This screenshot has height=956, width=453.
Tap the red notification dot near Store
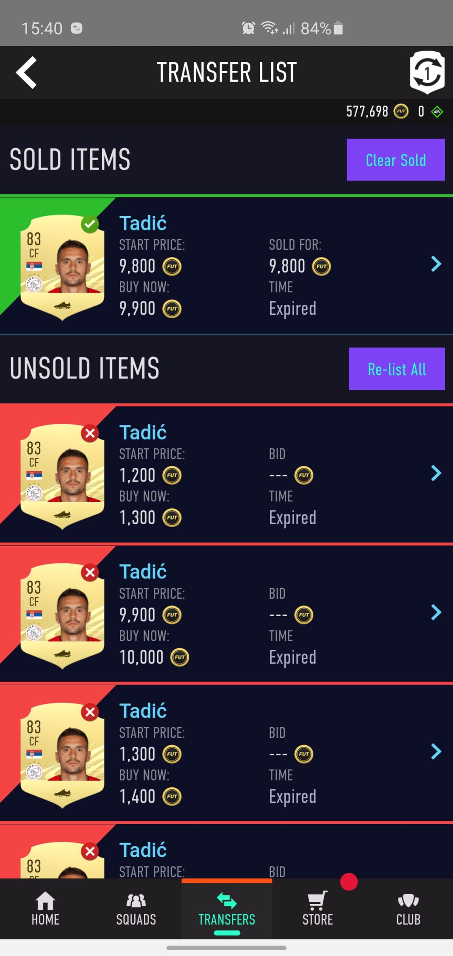pyautogui.click(x=349, y=882)
